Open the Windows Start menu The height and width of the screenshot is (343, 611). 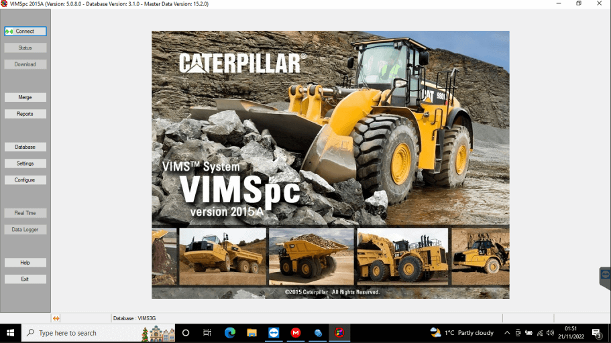click(x=11, y=333)
